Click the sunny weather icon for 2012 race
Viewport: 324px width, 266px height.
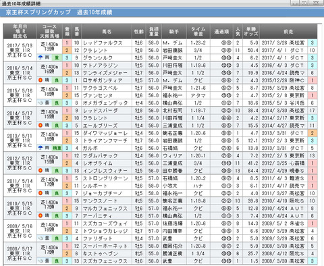[40, 171]
